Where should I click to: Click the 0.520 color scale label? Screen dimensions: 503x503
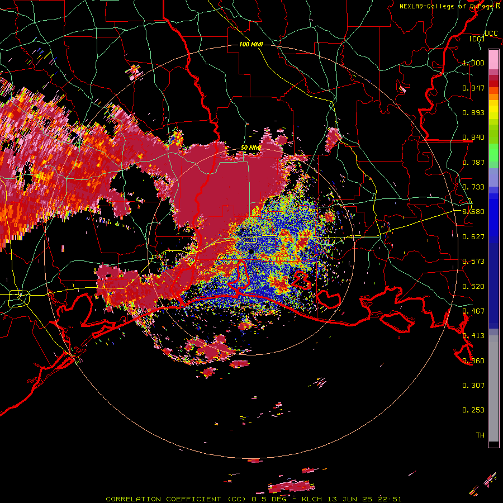pos(473,287)
